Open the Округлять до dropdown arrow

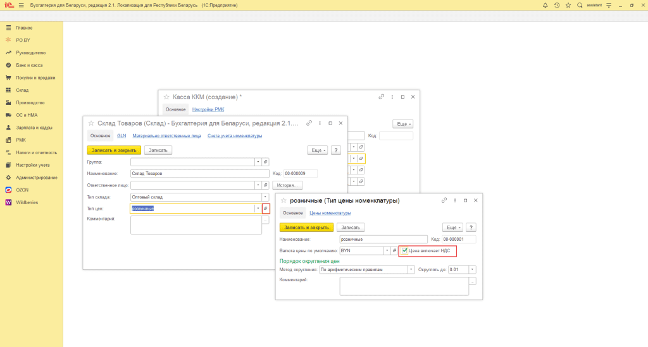(472, 270)
